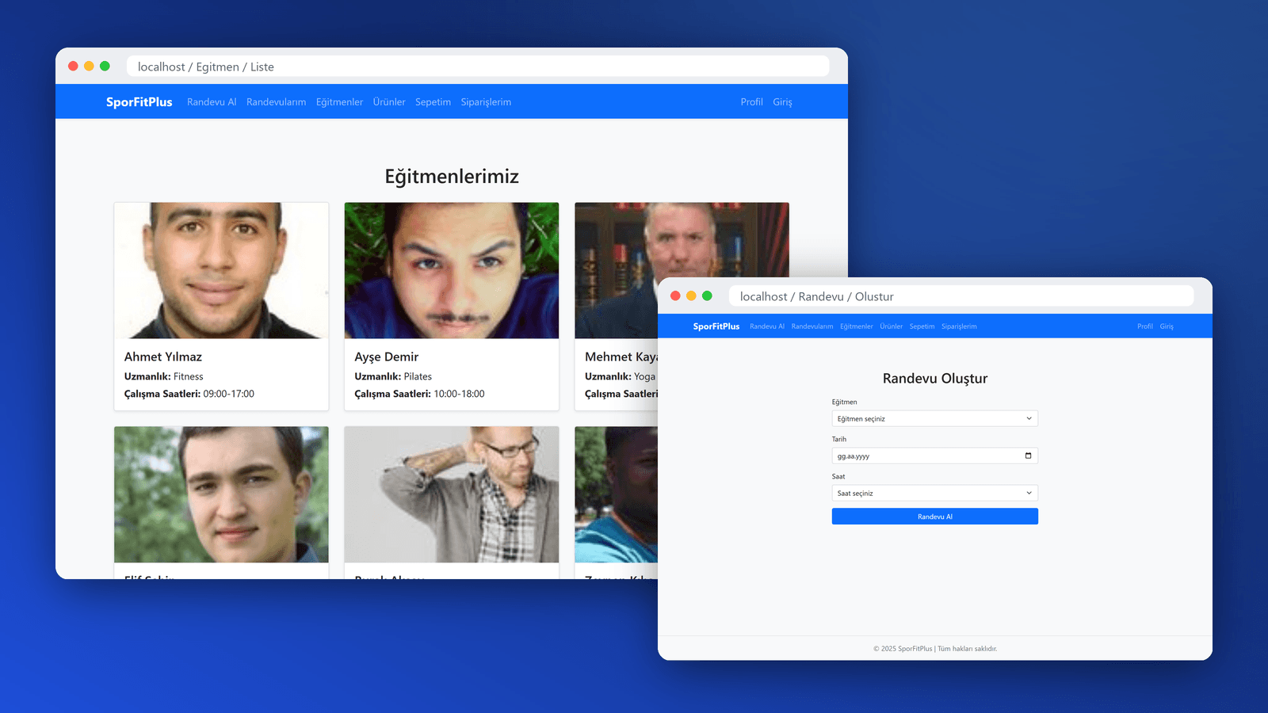Viewport: 1268px width, 713px height.
Task: Open Ürünler in Randevu Olustur window navbar
Action: (892, 326)
